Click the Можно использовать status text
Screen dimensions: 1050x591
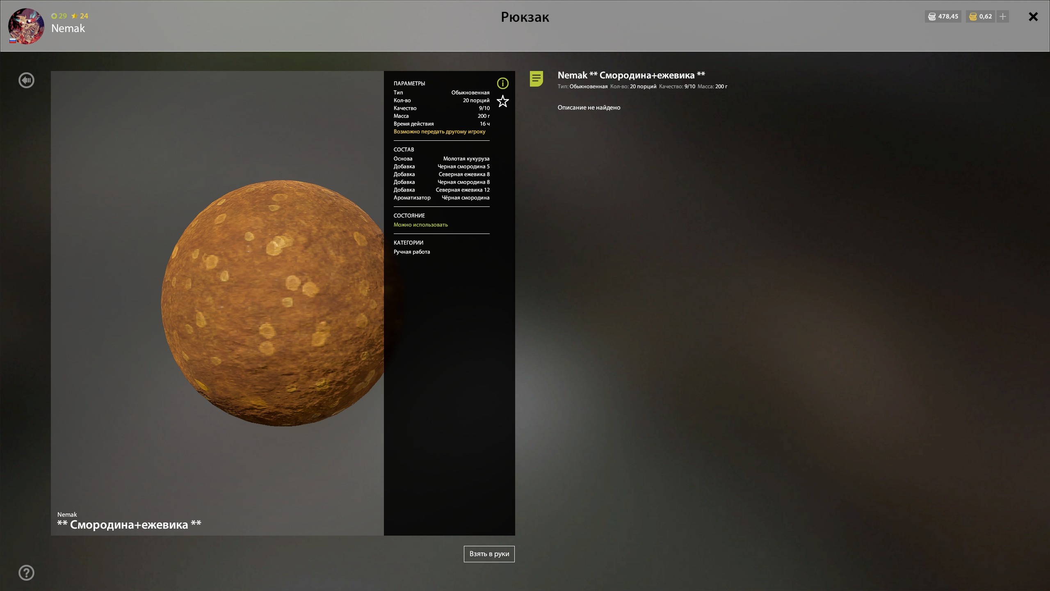pyautogui.click(x=421, y=224)
